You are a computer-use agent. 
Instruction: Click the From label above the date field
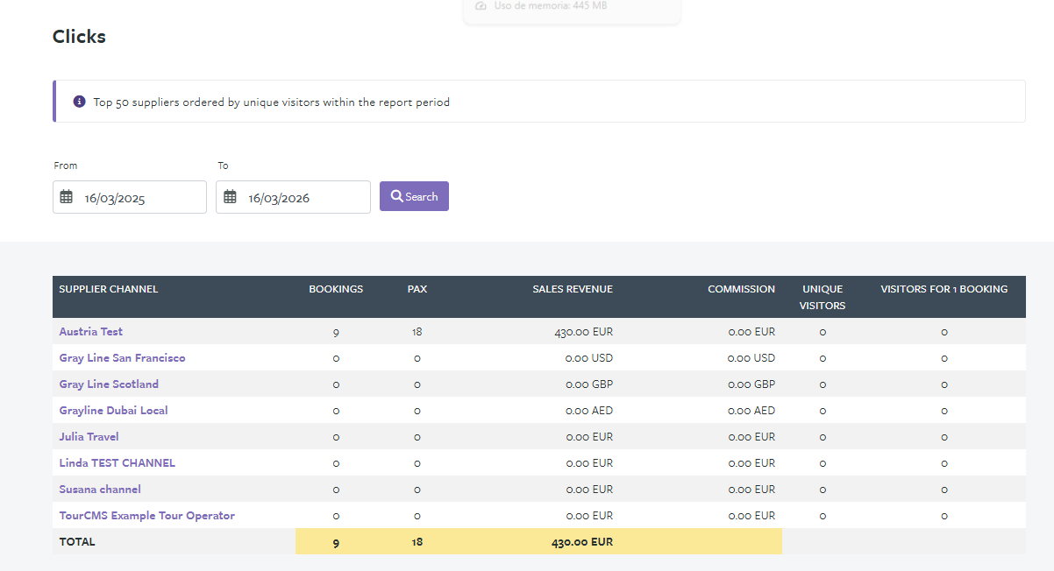tap(66, 166)
